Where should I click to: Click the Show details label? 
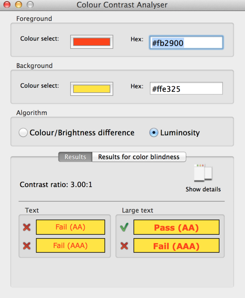pos(203,189)
